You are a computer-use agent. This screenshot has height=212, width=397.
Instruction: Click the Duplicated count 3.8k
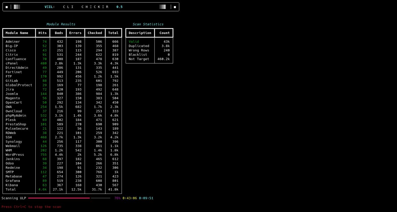click(166, 46)
